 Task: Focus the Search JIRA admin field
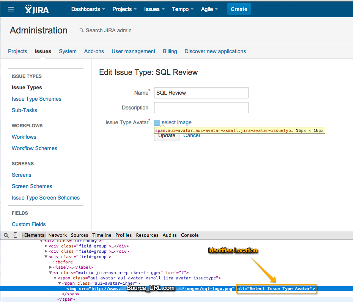pyautogui.click(x=109, y=30)
